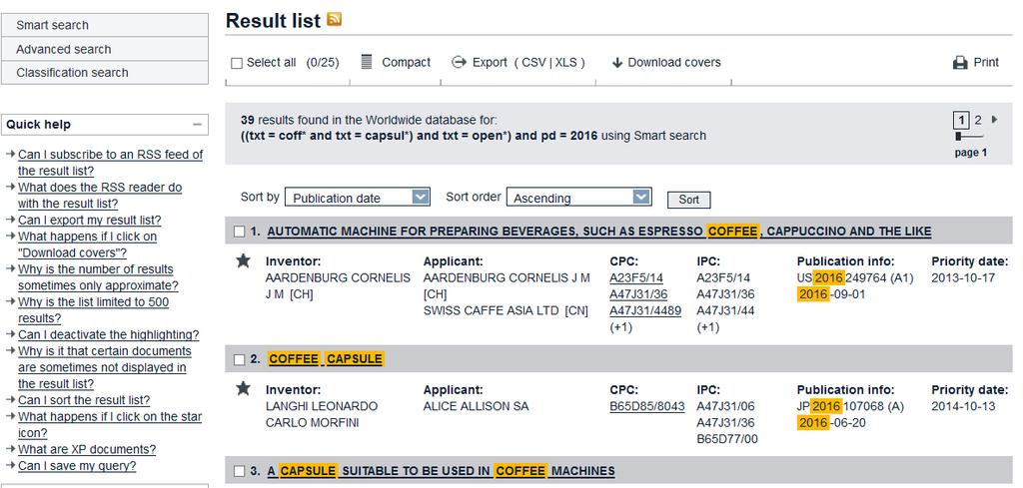Image resolution: width=1023 pixels, height=488 pixels.
Task: Open help: Can I save my query
Action: (x=77, y=466)
